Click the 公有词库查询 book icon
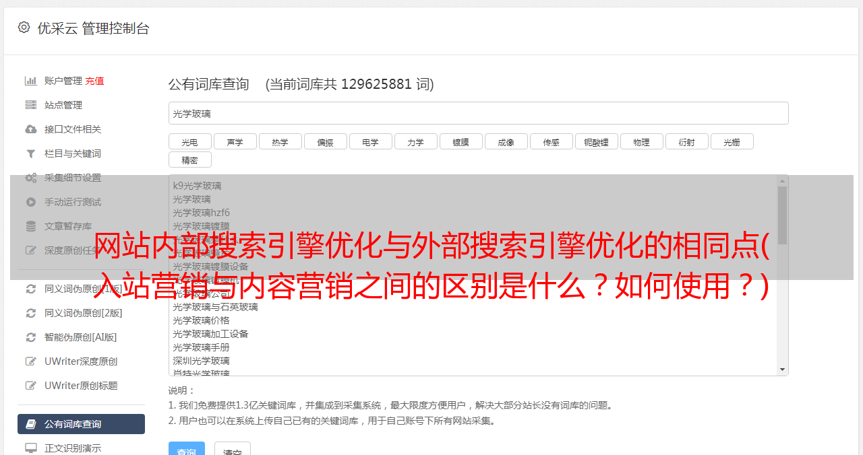 point(30,424)
